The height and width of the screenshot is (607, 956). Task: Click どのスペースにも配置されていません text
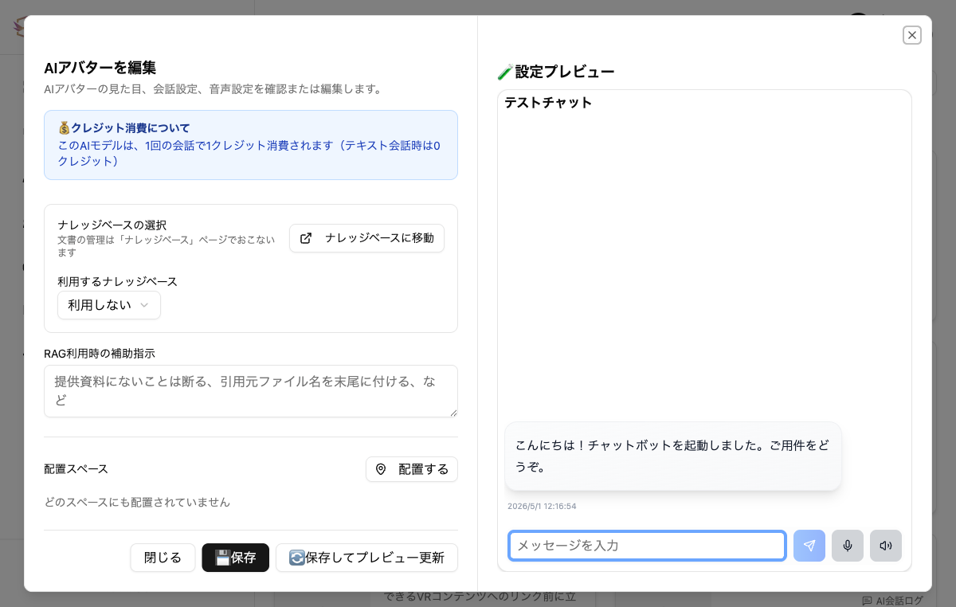coord(137,502)
